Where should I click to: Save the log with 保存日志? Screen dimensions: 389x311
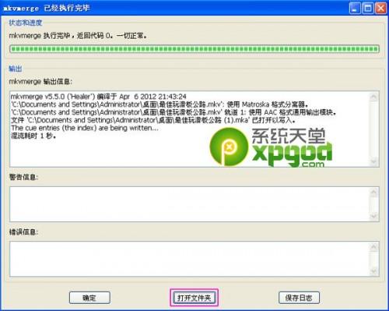coord(299,298)
